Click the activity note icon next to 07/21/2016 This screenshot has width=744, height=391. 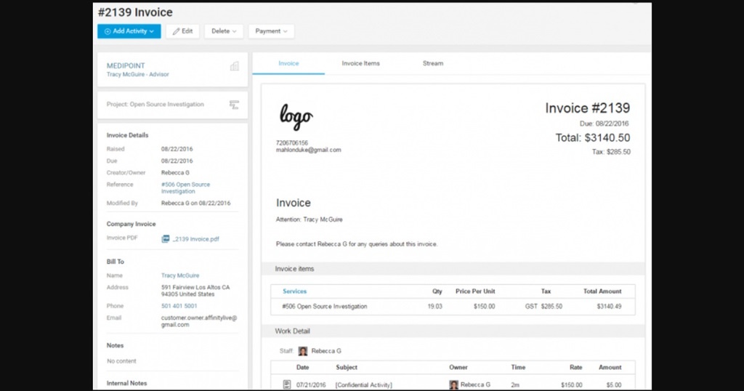coord(286,384)
